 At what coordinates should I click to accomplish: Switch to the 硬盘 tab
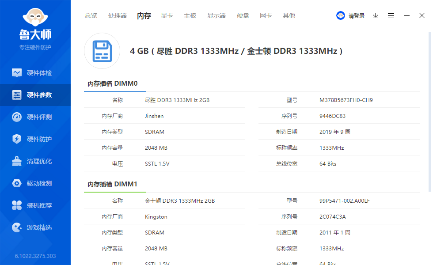coord(243,16)
